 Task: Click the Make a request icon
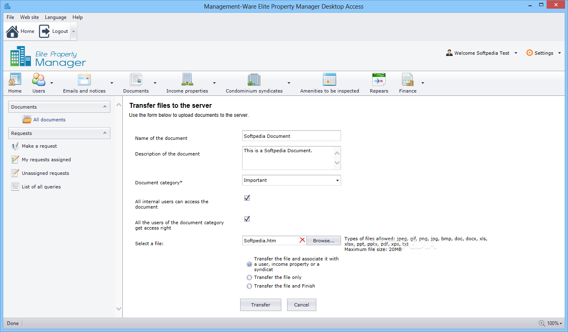point(15,146)
